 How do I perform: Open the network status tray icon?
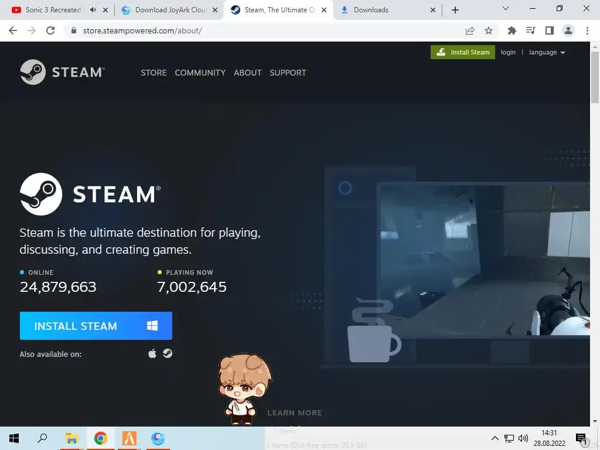point(509,438)
